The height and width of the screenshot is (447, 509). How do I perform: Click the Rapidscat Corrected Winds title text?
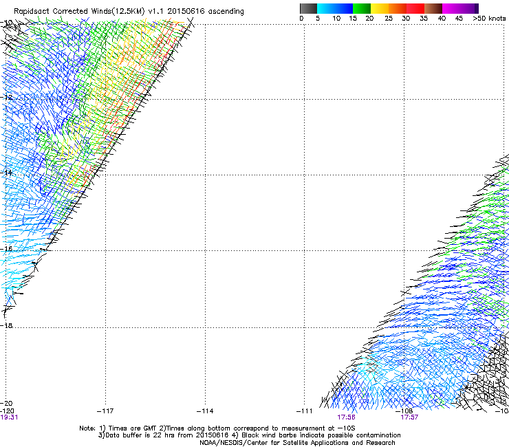[129, 12]
